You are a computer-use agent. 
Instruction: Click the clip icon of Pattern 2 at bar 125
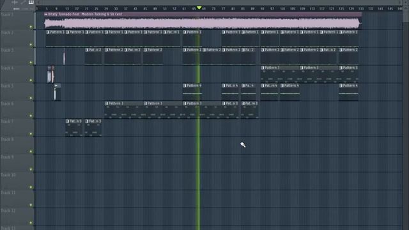341,50
